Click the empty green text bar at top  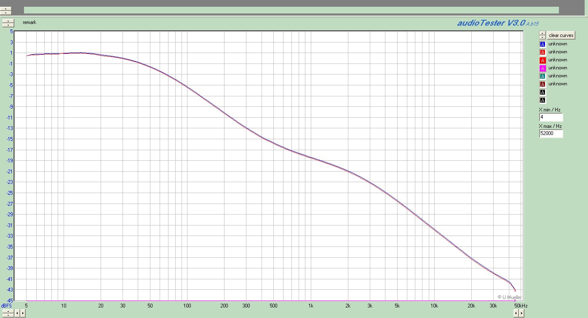(x=291, y=10)
